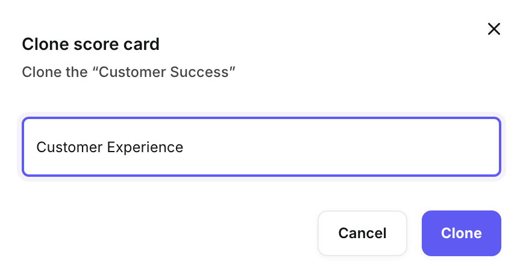Click the "Cancel" label beside the Clone button
Image resolution: width=523 pixels, height=267 pixels.
pyautogui.click(x=362, y=233)
